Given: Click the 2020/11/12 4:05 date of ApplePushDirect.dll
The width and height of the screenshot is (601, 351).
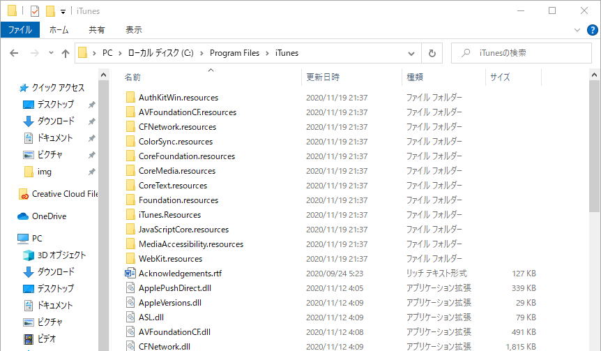Looking at the screenshot, I should tap(335, 288).
